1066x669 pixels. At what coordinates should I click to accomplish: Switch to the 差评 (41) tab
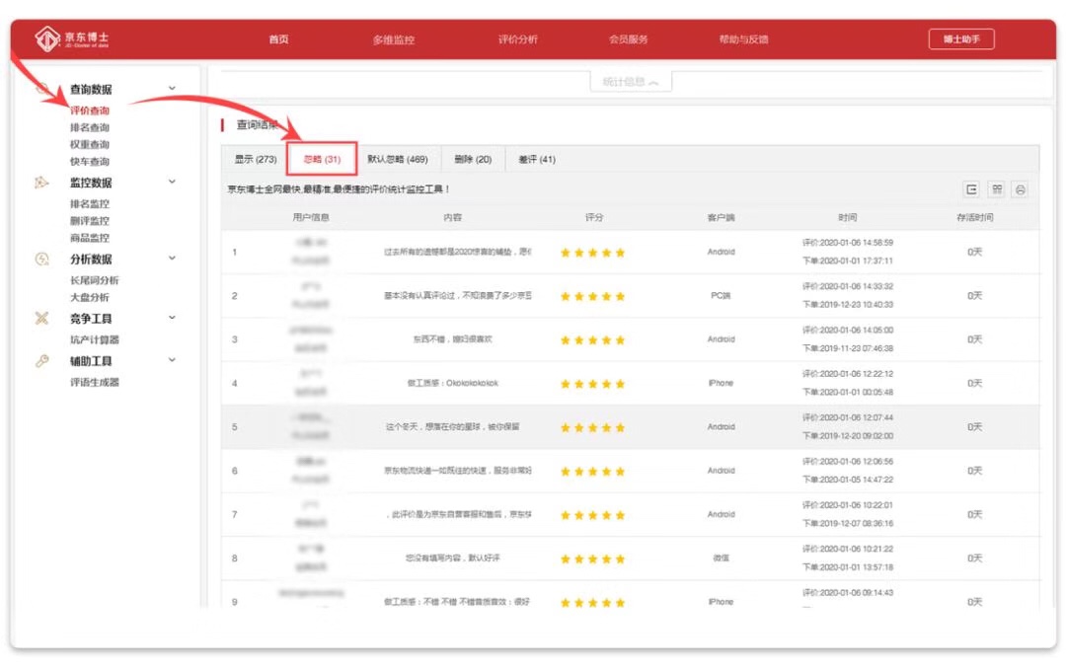(x=536, y=160)
